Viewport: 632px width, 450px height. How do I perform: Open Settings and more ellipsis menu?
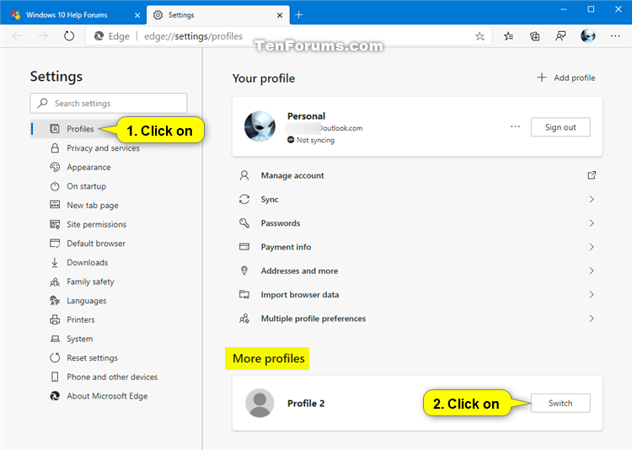point(615,36)
